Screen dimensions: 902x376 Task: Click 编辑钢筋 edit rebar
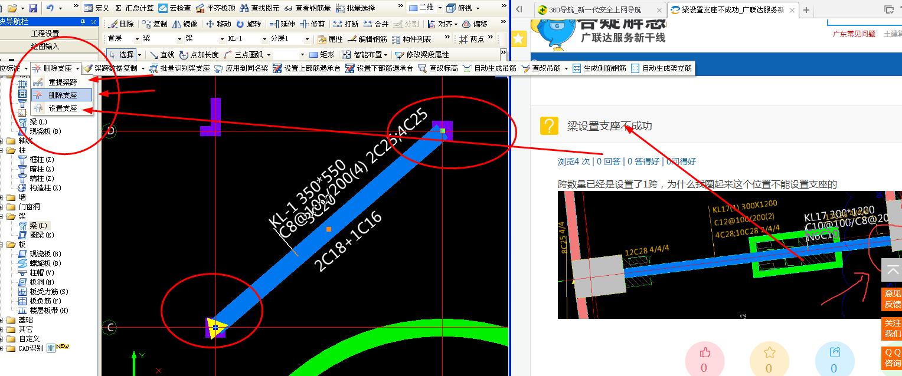point(367,39)
